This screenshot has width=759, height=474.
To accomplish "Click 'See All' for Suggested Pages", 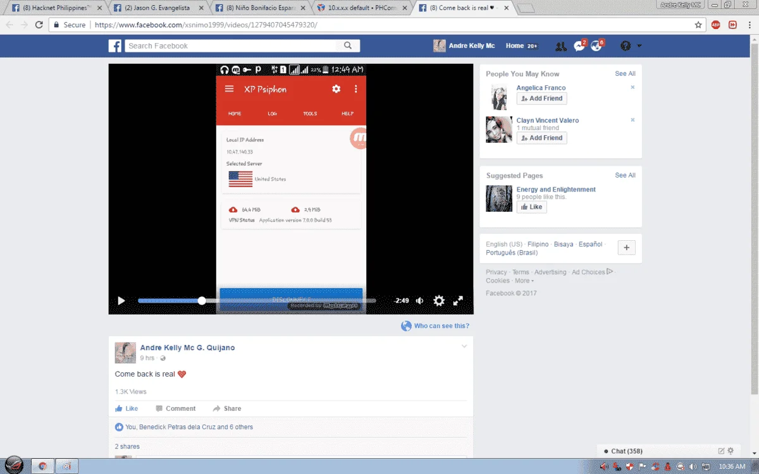I will point(625,176).
